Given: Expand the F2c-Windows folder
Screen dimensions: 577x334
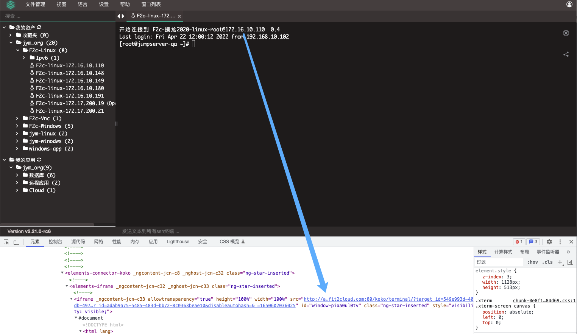Looking at the screenshot, I should click(17, 126).
